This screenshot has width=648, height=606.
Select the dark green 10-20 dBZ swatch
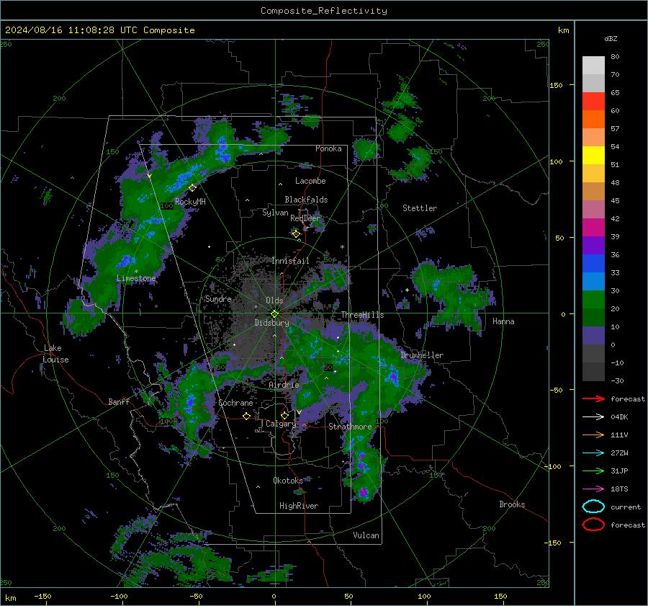tap(593, 318)
